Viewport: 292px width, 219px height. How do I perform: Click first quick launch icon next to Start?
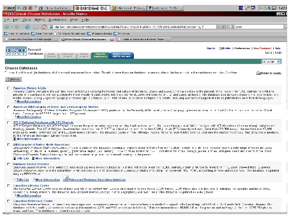pos(19,8)
